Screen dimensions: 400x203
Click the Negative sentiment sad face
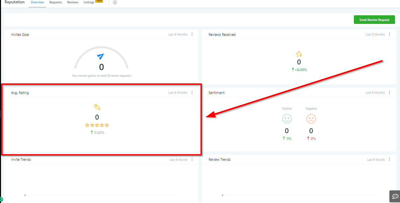pyautogui.click(x=311, y=119)
